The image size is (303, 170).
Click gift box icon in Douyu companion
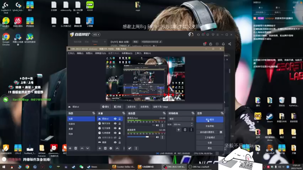[205, 44]
